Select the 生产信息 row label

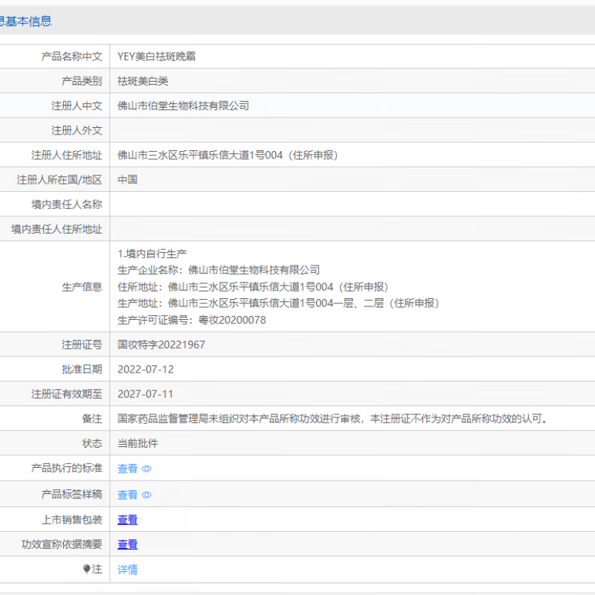click(x=80, y=287)
